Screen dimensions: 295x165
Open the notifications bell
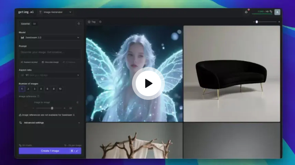246,12
